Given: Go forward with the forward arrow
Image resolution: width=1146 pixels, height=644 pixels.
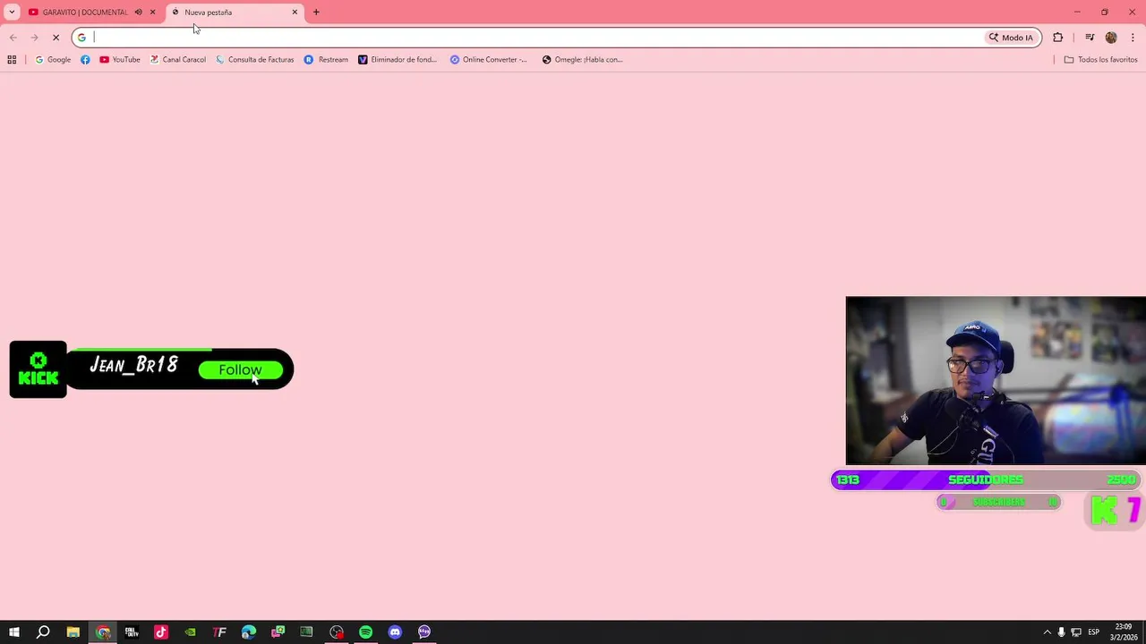Looking at the screenshot, I should tap(34, 38).
